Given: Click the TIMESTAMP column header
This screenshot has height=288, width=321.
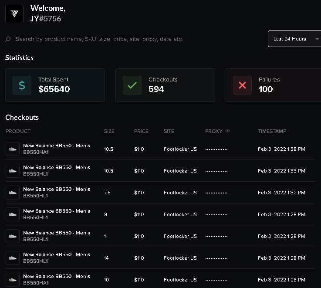Looking at the screenshot, I should (x=272, y=131).
